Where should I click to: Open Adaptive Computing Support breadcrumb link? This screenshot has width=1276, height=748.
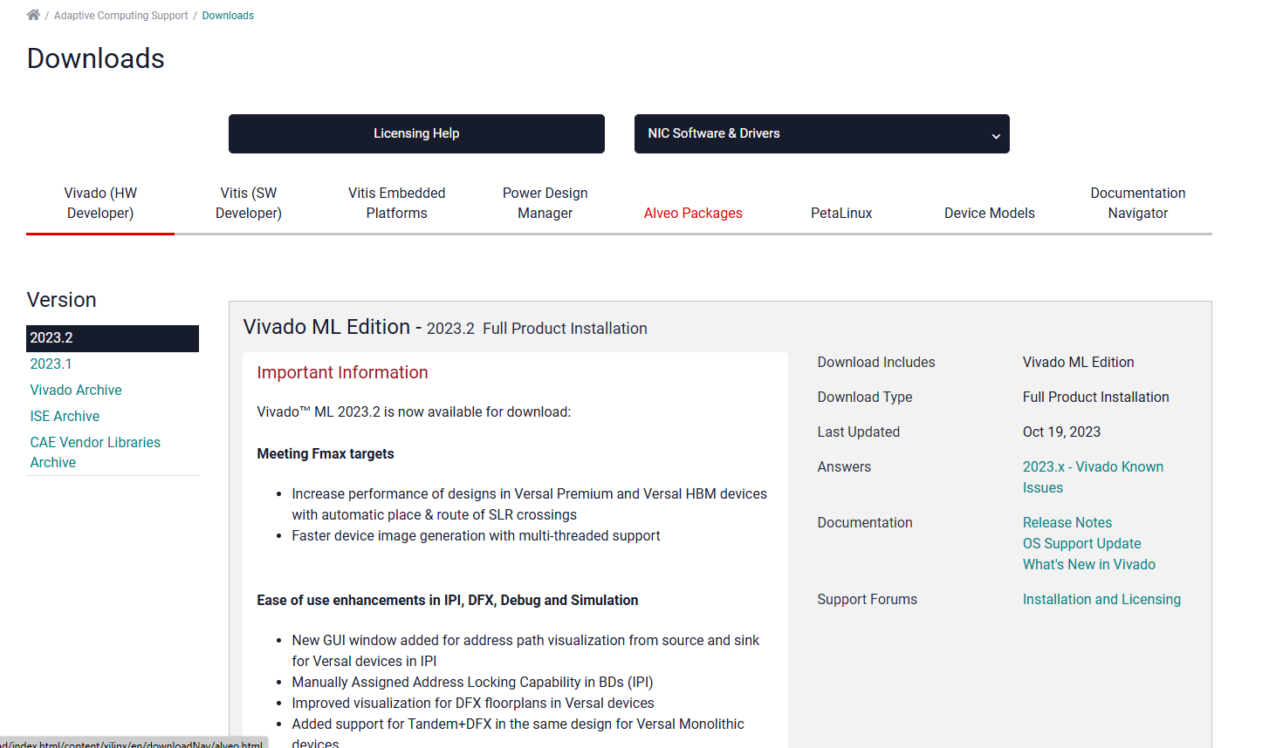(120, 16)
